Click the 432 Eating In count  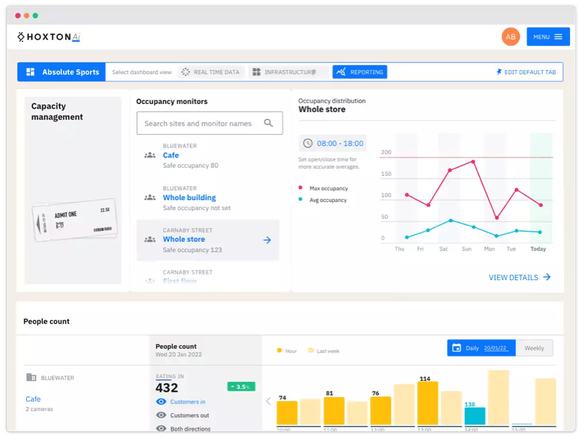(x=167, y=388)
